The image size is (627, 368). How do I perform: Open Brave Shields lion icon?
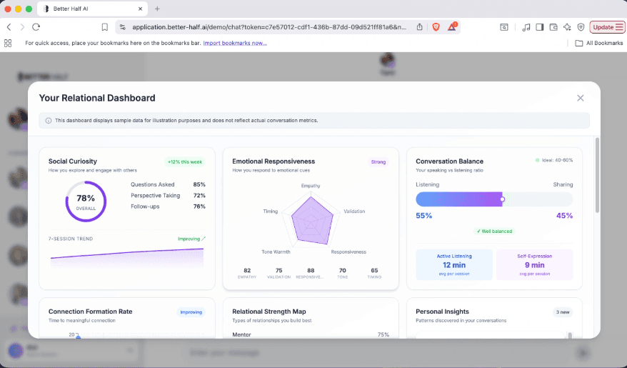tap(436, 27)
